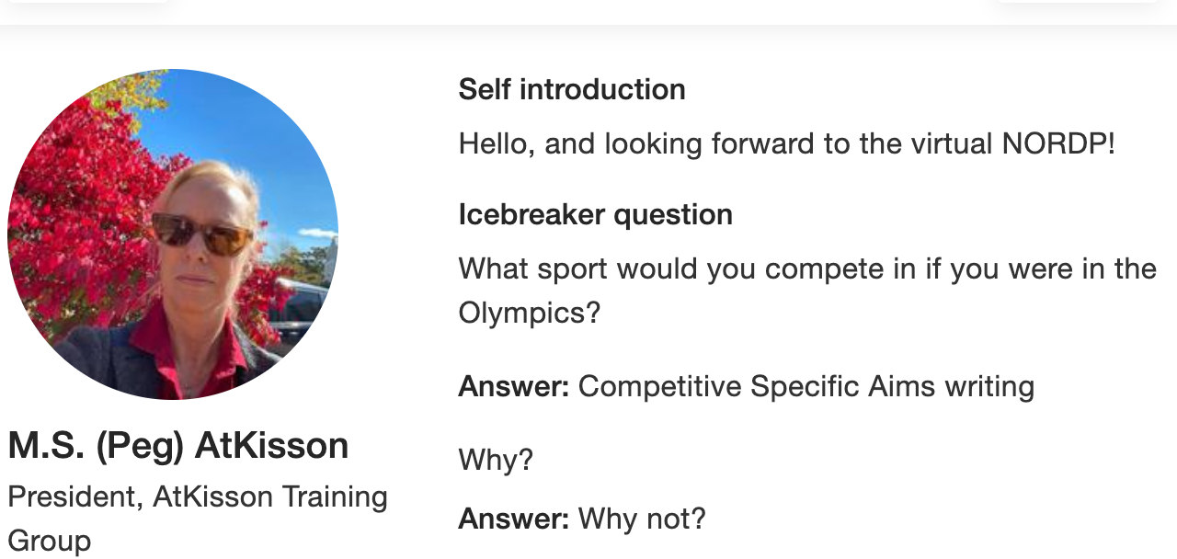Click the bold Answer label before Why not
Image resolution: width=1177 pixels, height=559 pixels.
513,519
